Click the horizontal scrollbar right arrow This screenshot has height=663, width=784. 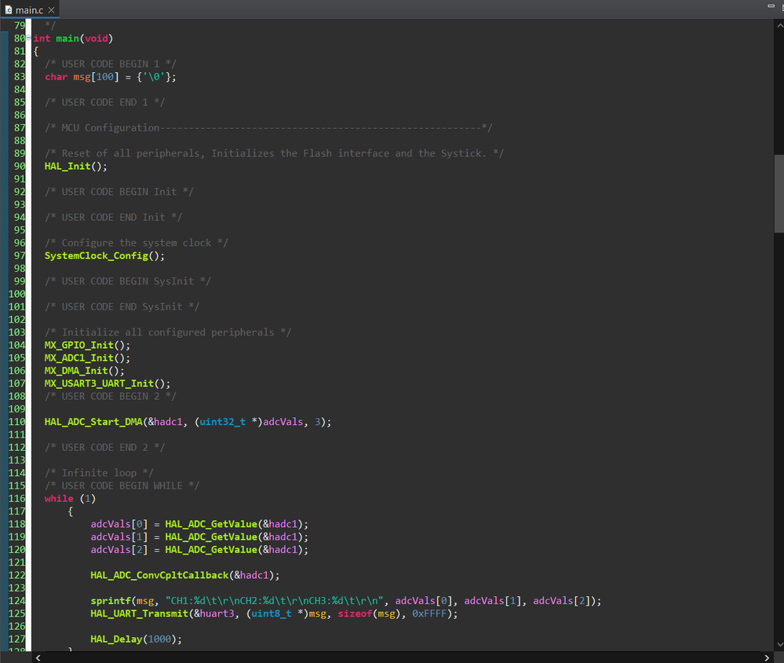click(x=767, y=658)
